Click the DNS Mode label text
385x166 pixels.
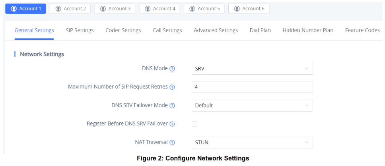click(x=155, y=69)
